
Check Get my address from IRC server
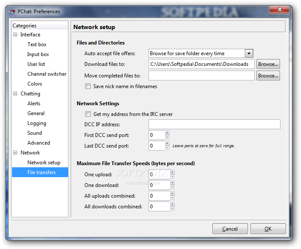88,114
